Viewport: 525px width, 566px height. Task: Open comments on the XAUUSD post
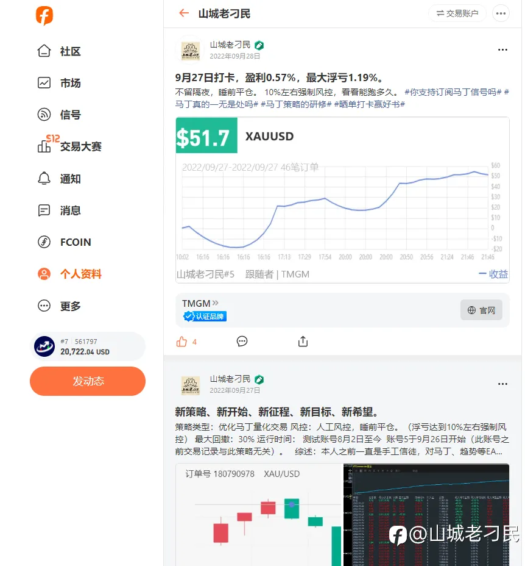(x=242, y=341)
